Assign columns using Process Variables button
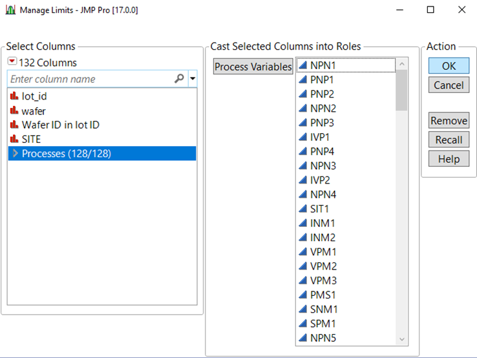 pyautogui.click(x=253, y=67)
